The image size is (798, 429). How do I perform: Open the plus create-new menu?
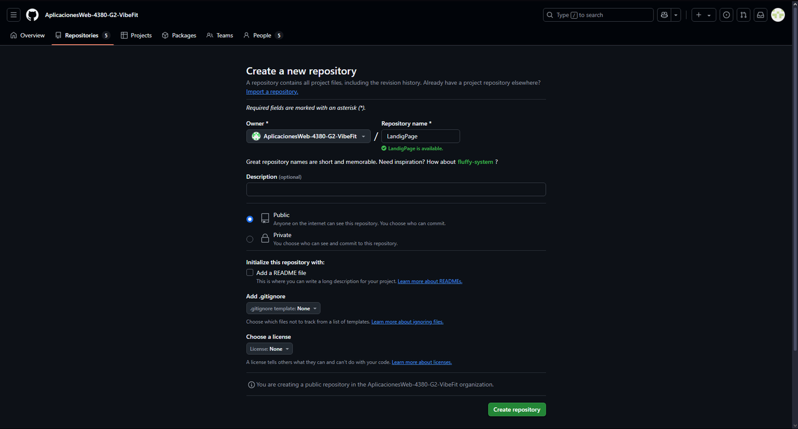(x=704, y=15)
